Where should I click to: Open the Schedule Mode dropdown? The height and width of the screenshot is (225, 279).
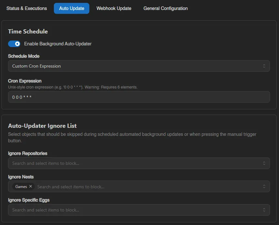pyautogui.click(x=139, y=66)
